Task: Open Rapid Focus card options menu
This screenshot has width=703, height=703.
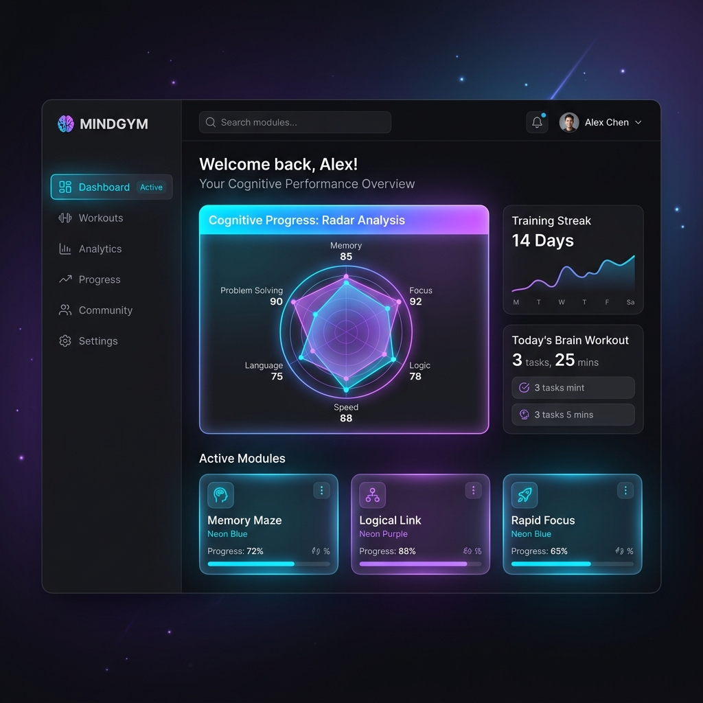Action: pyautogui.click(x=625, y=490)
